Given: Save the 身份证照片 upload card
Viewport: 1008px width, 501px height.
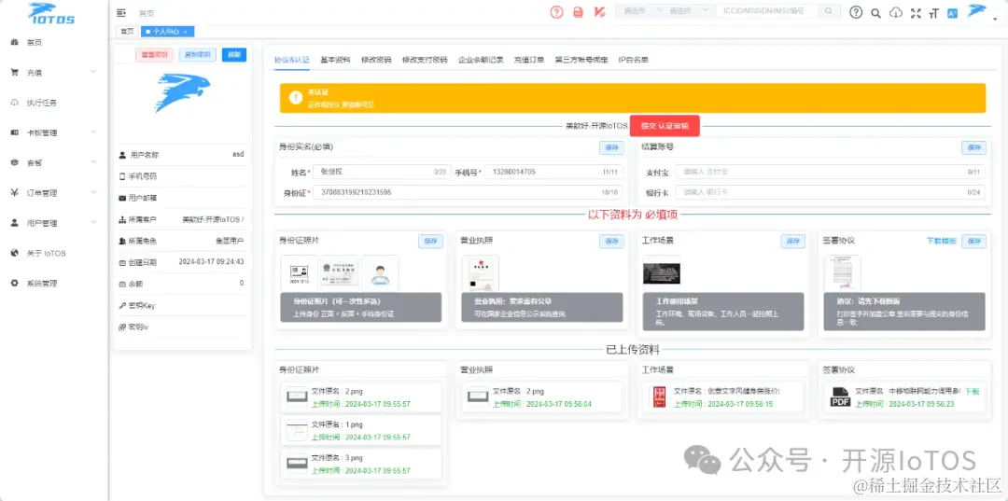Looking at the screenshot, I should [430, 241].
